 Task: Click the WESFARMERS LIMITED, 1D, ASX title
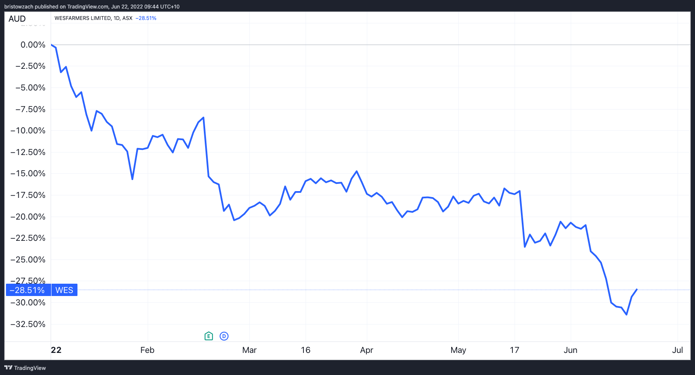pos(93,18)
